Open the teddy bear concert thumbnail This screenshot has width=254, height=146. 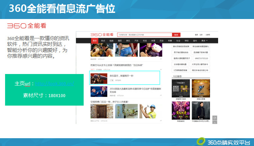[151, 50]
